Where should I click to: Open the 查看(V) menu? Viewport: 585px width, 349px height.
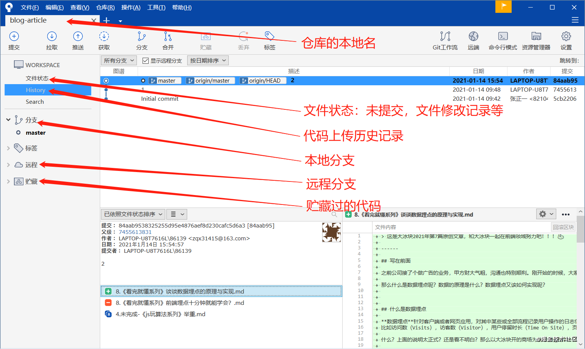tap(80, 7)
